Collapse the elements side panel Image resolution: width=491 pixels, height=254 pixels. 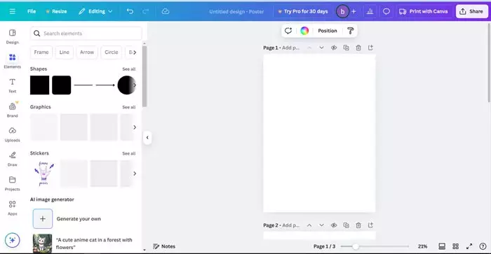pyautogui.click(x=147, y=137)
